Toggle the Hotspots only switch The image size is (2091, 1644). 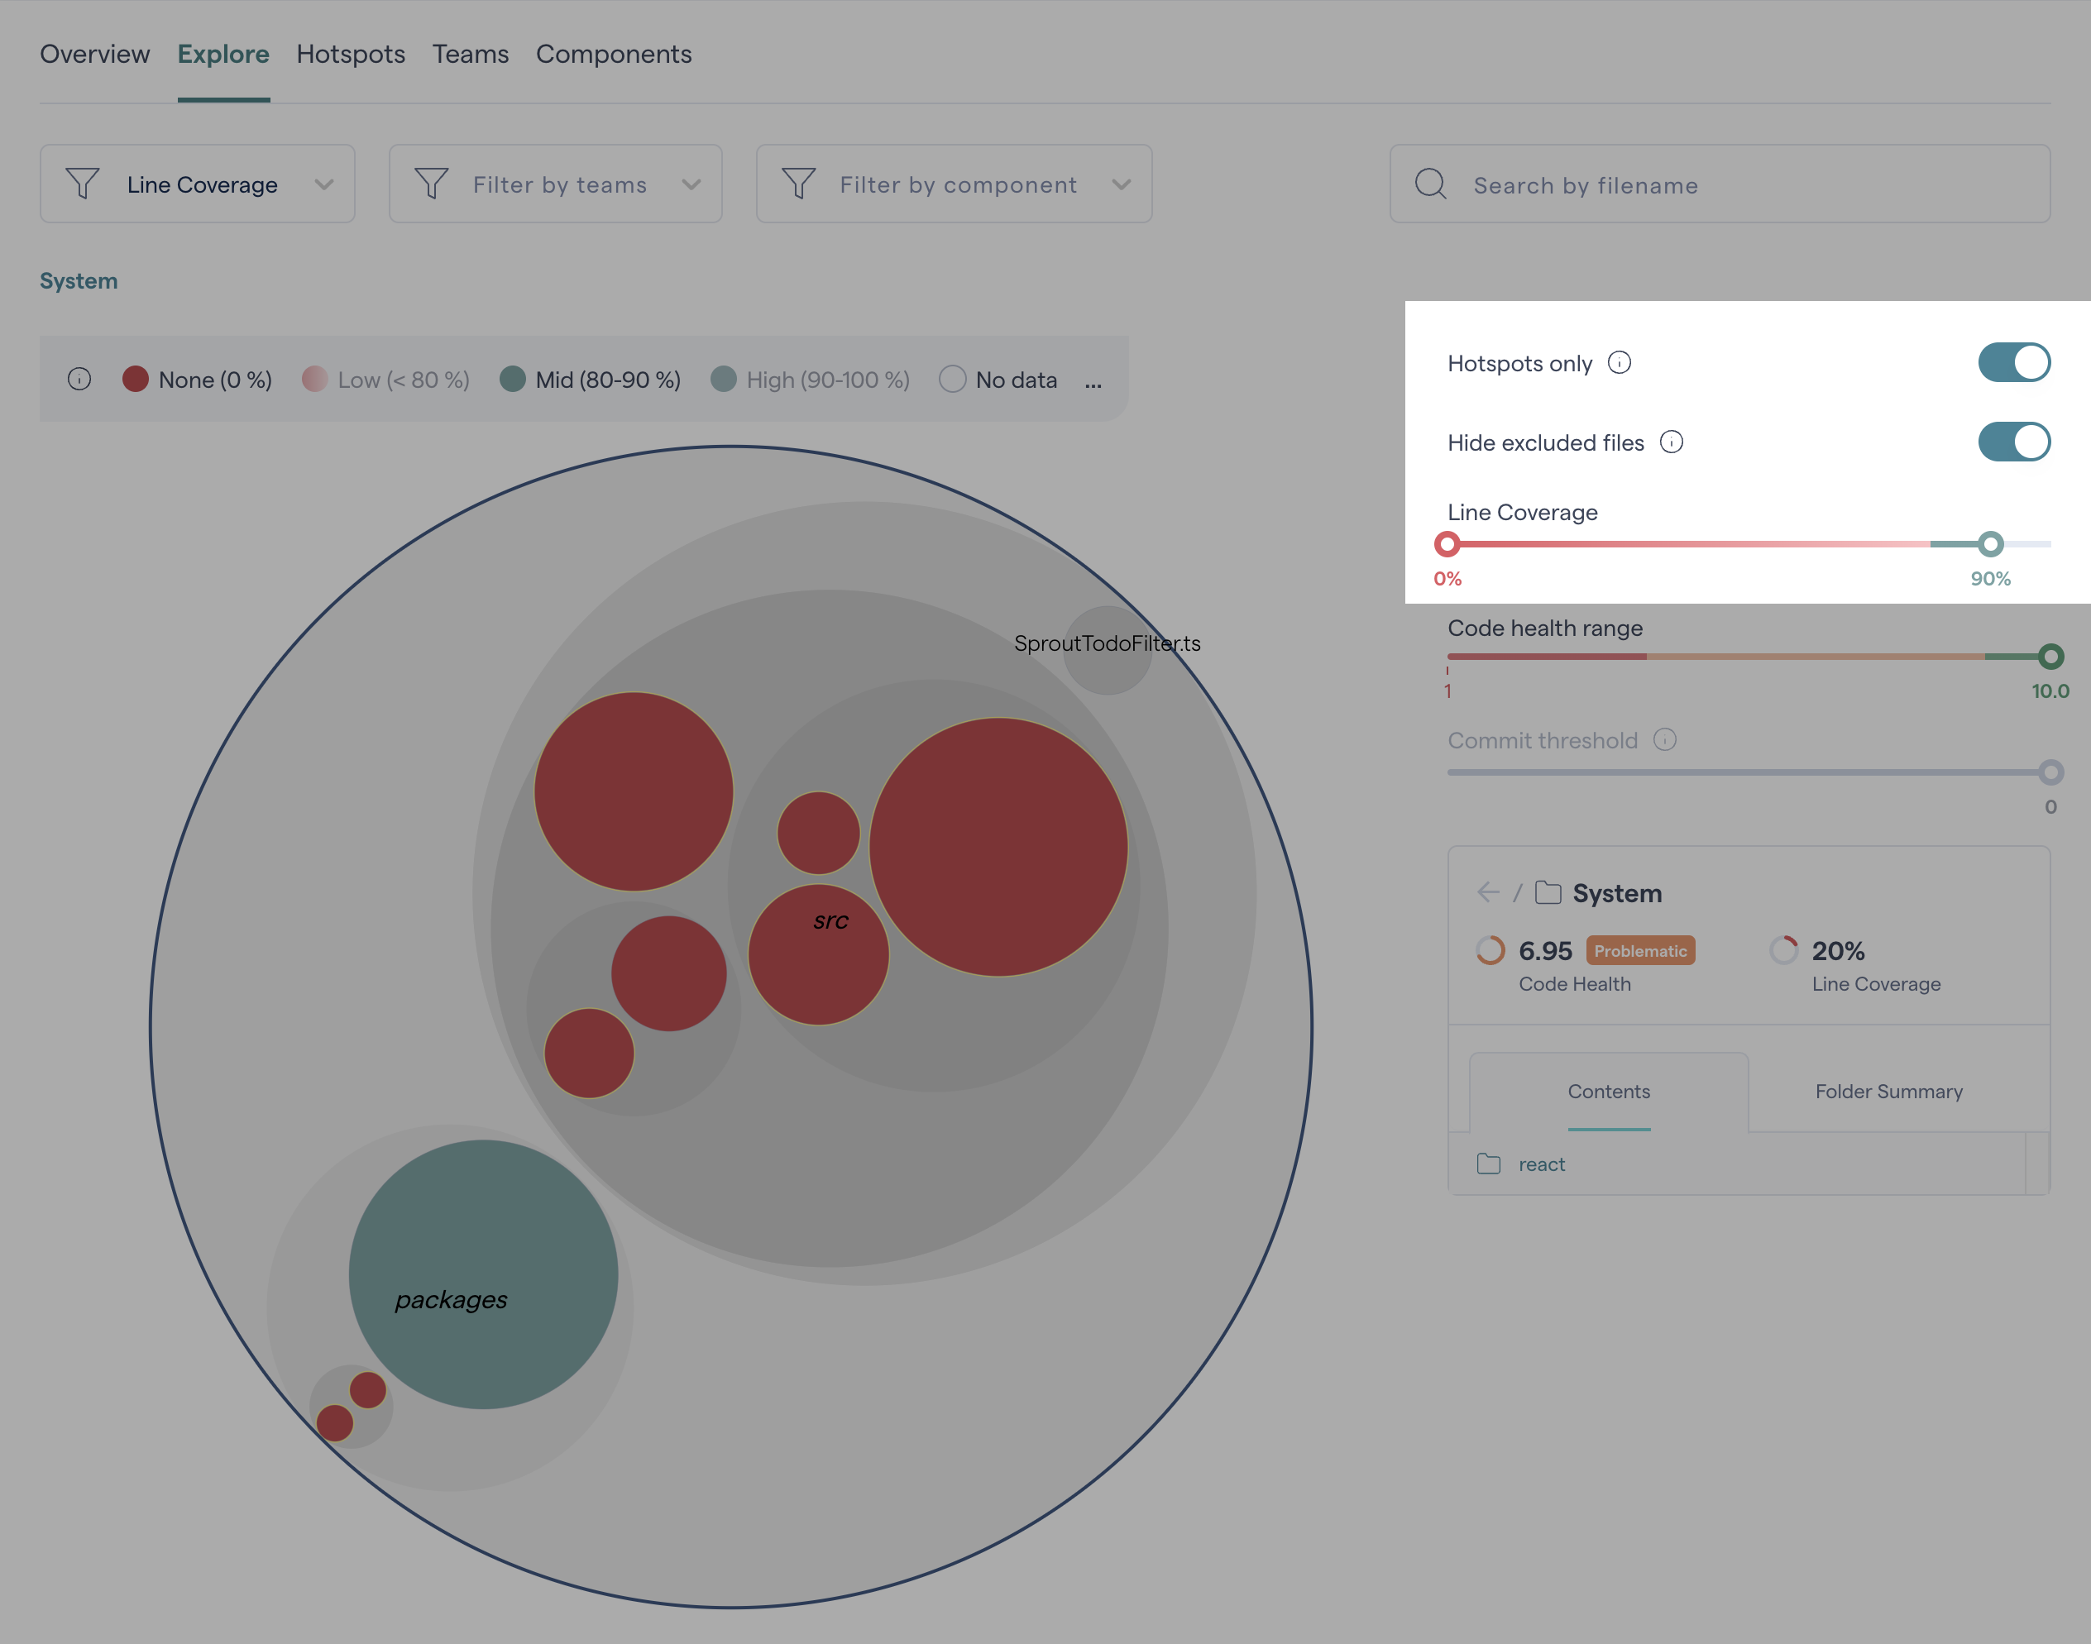(2014, 363)
